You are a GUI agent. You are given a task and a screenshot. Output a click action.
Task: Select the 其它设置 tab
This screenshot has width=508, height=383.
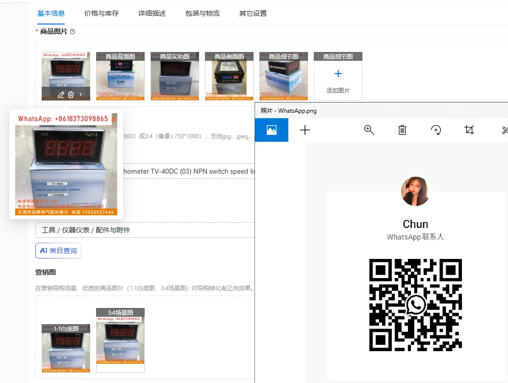(x=253, y=13)
